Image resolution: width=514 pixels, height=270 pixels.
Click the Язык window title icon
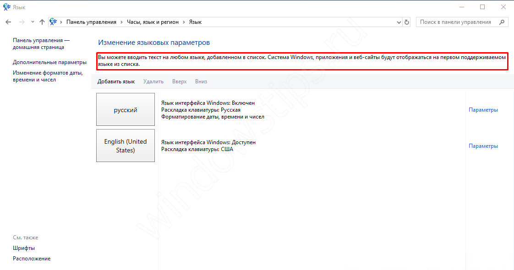click(6, 7)
